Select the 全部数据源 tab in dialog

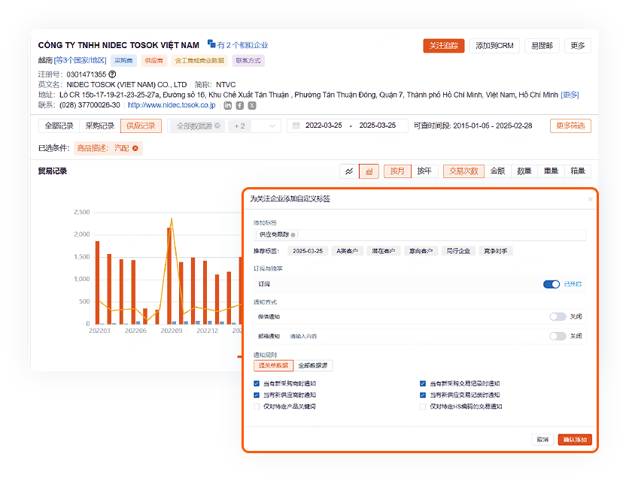[x=314, y=366]
